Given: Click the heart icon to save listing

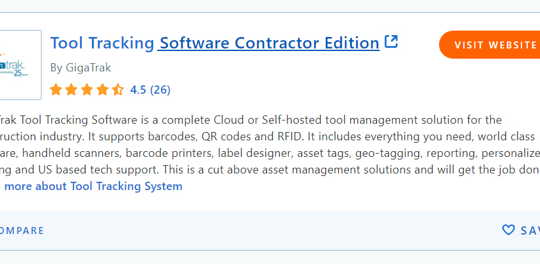Looking at the screenshot, I should tap(508, 230).
